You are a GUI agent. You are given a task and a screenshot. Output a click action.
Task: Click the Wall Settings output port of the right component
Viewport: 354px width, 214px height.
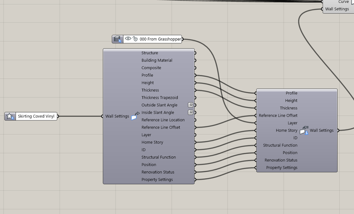(x=338, y=130)
